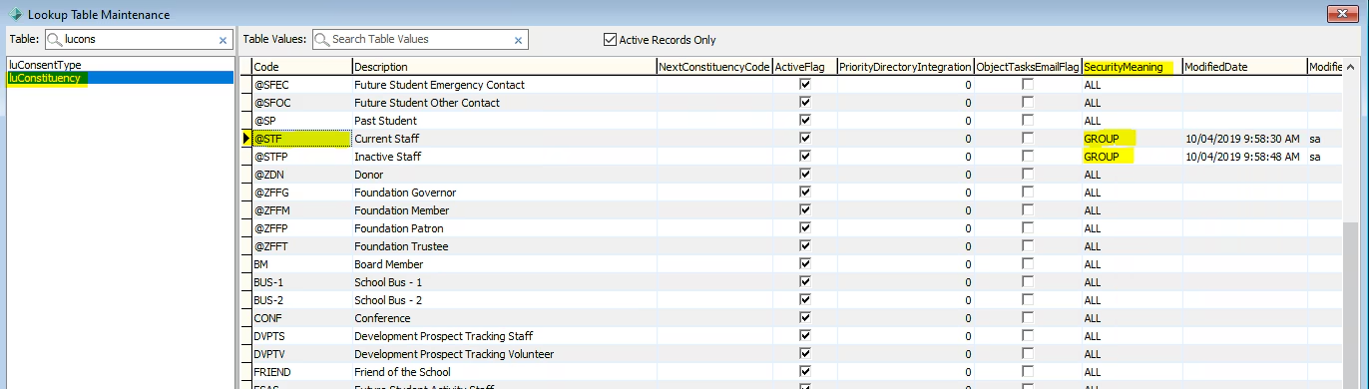Click the GROUP SecurityMeaning cell for Current Staff
The height and width of the screenshot is (389, 1369).
click(1132, 139)
